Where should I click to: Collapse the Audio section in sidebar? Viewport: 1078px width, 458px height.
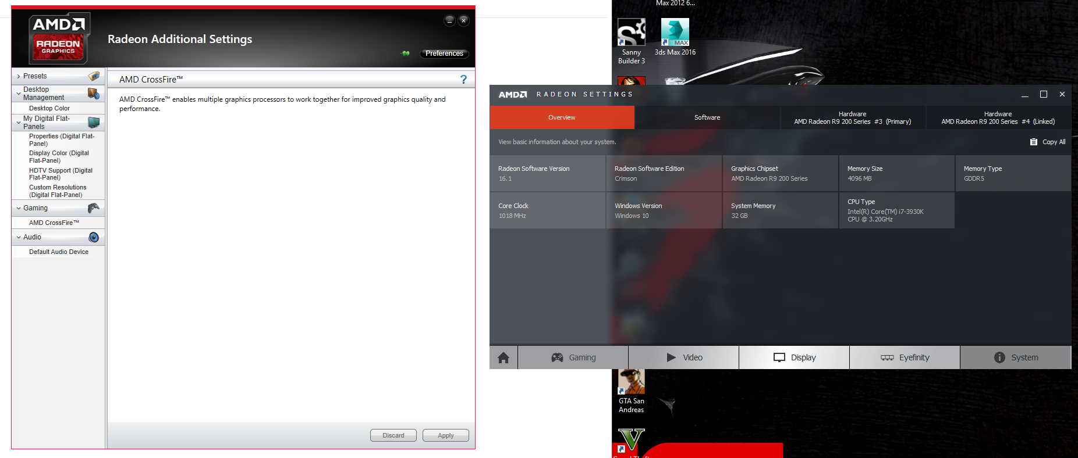[19, 237]
